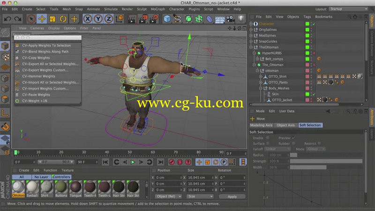This screenshot has width=375, height=211.
Task: Open Object Manager Tags menu
Action: [307, 17]
